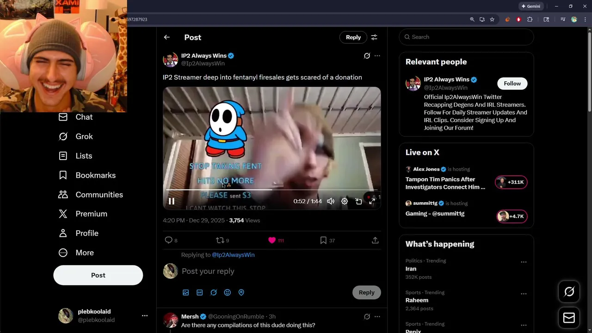The height and width of the screenshot is (333, 592).
Task: Open Chrome Extensions puzzle icon
Action: (x=530, y=19)
